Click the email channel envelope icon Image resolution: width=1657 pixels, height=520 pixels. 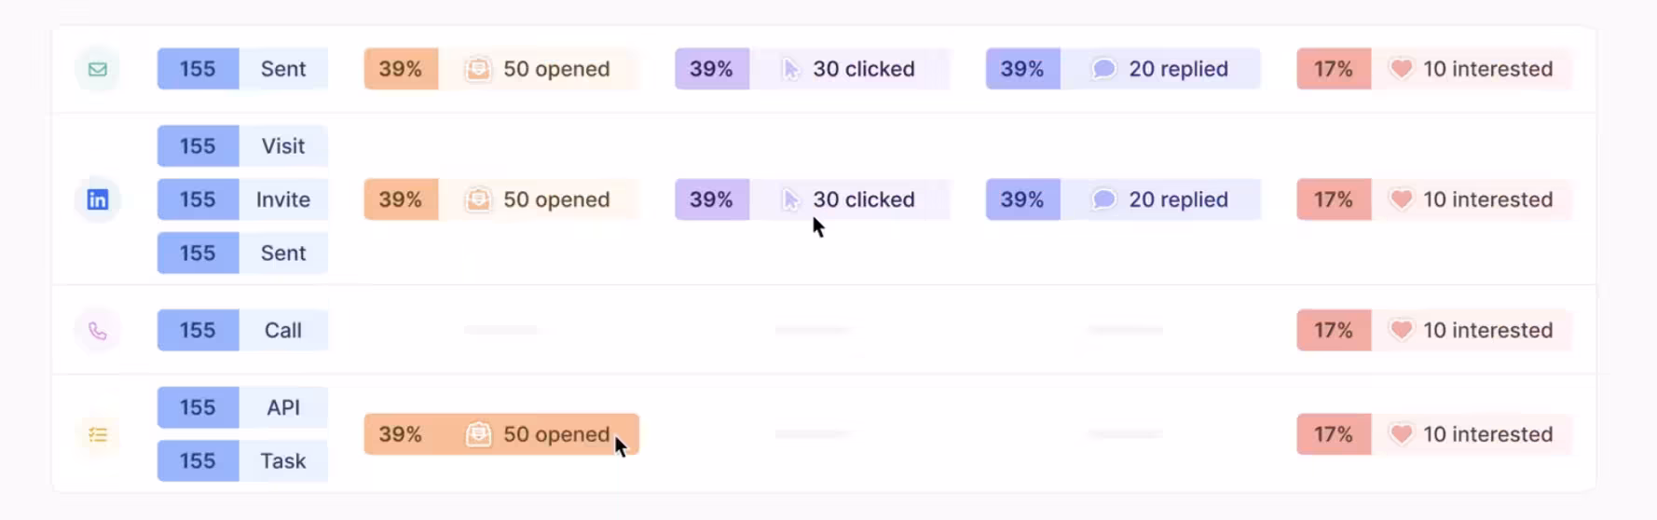pos(98,69)
